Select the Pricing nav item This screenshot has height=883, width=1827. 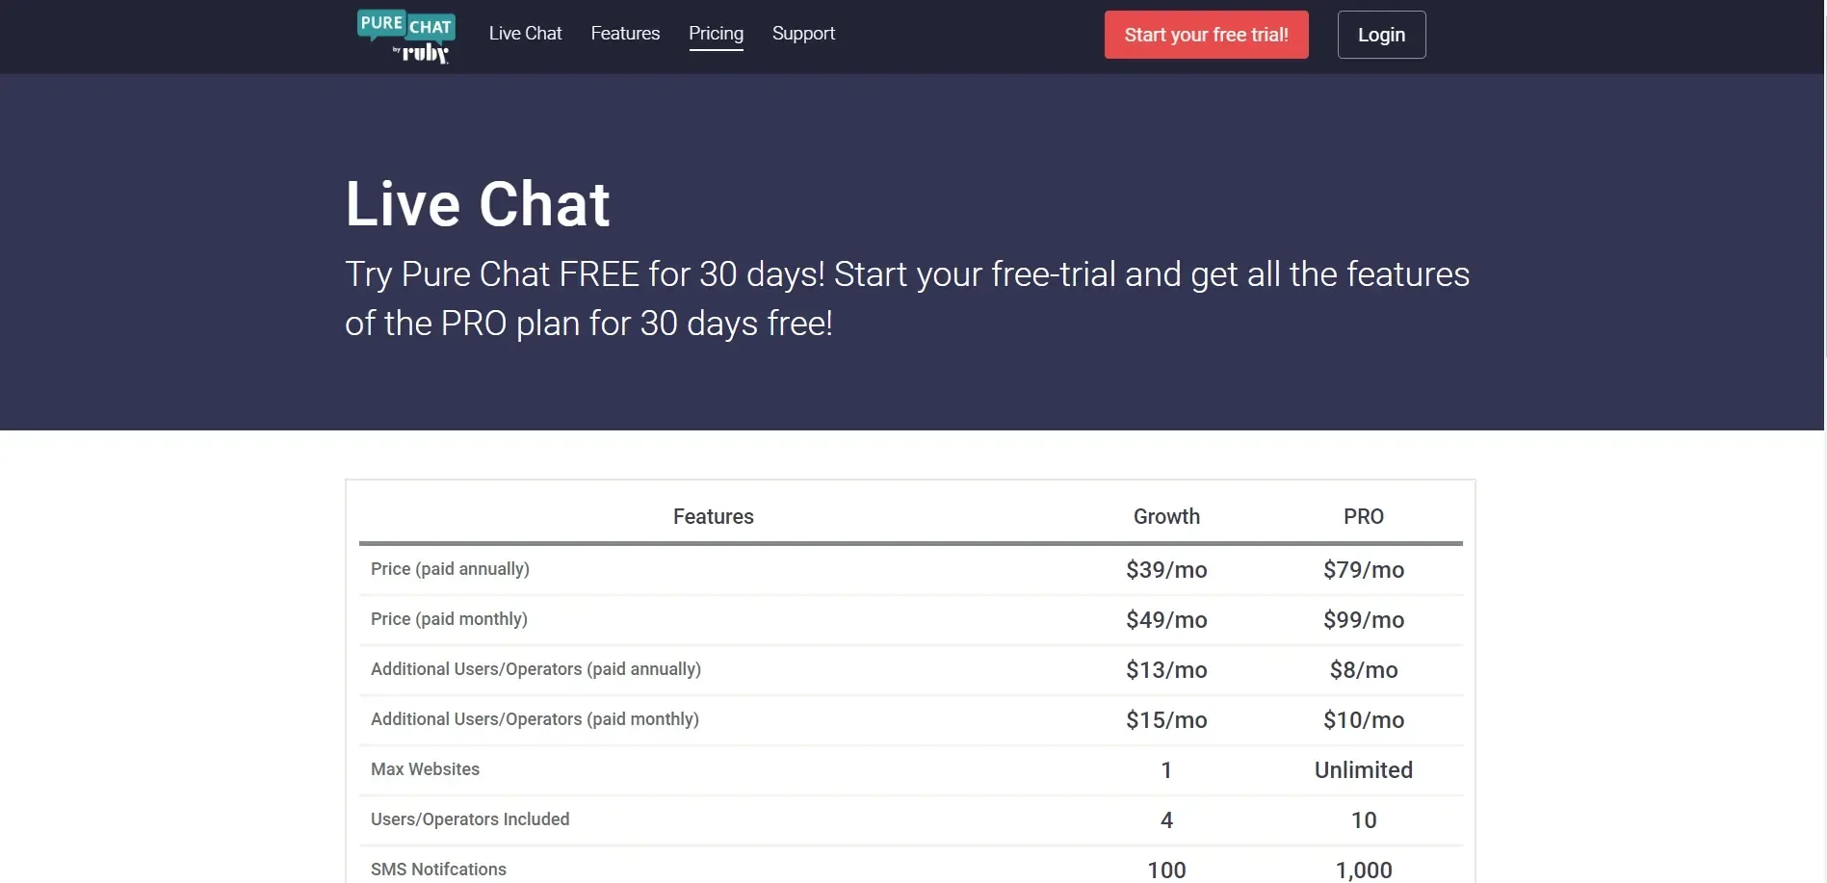point(716,34)
